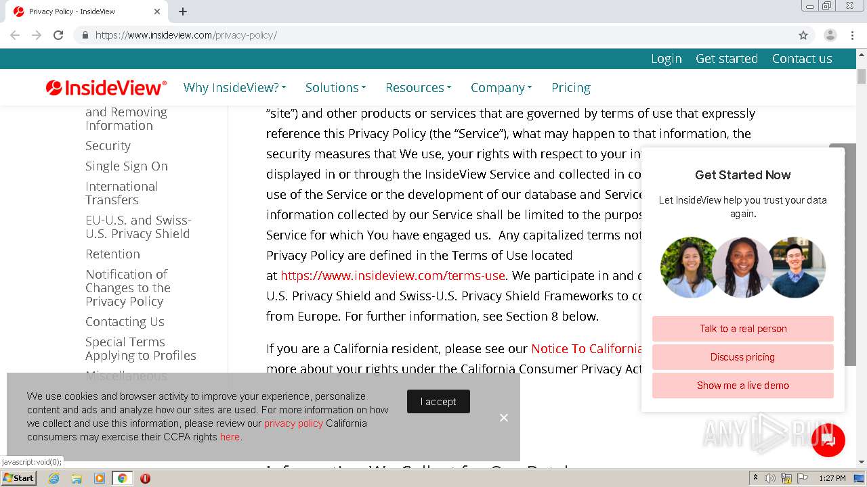Click Show me a live demo
This screenshot has width=867, height=487.
click(743, 386)
